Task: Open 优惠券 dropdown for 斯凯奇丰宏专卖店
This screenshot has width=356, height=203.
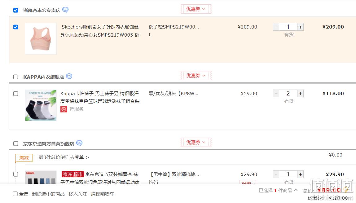Action: 196,9
